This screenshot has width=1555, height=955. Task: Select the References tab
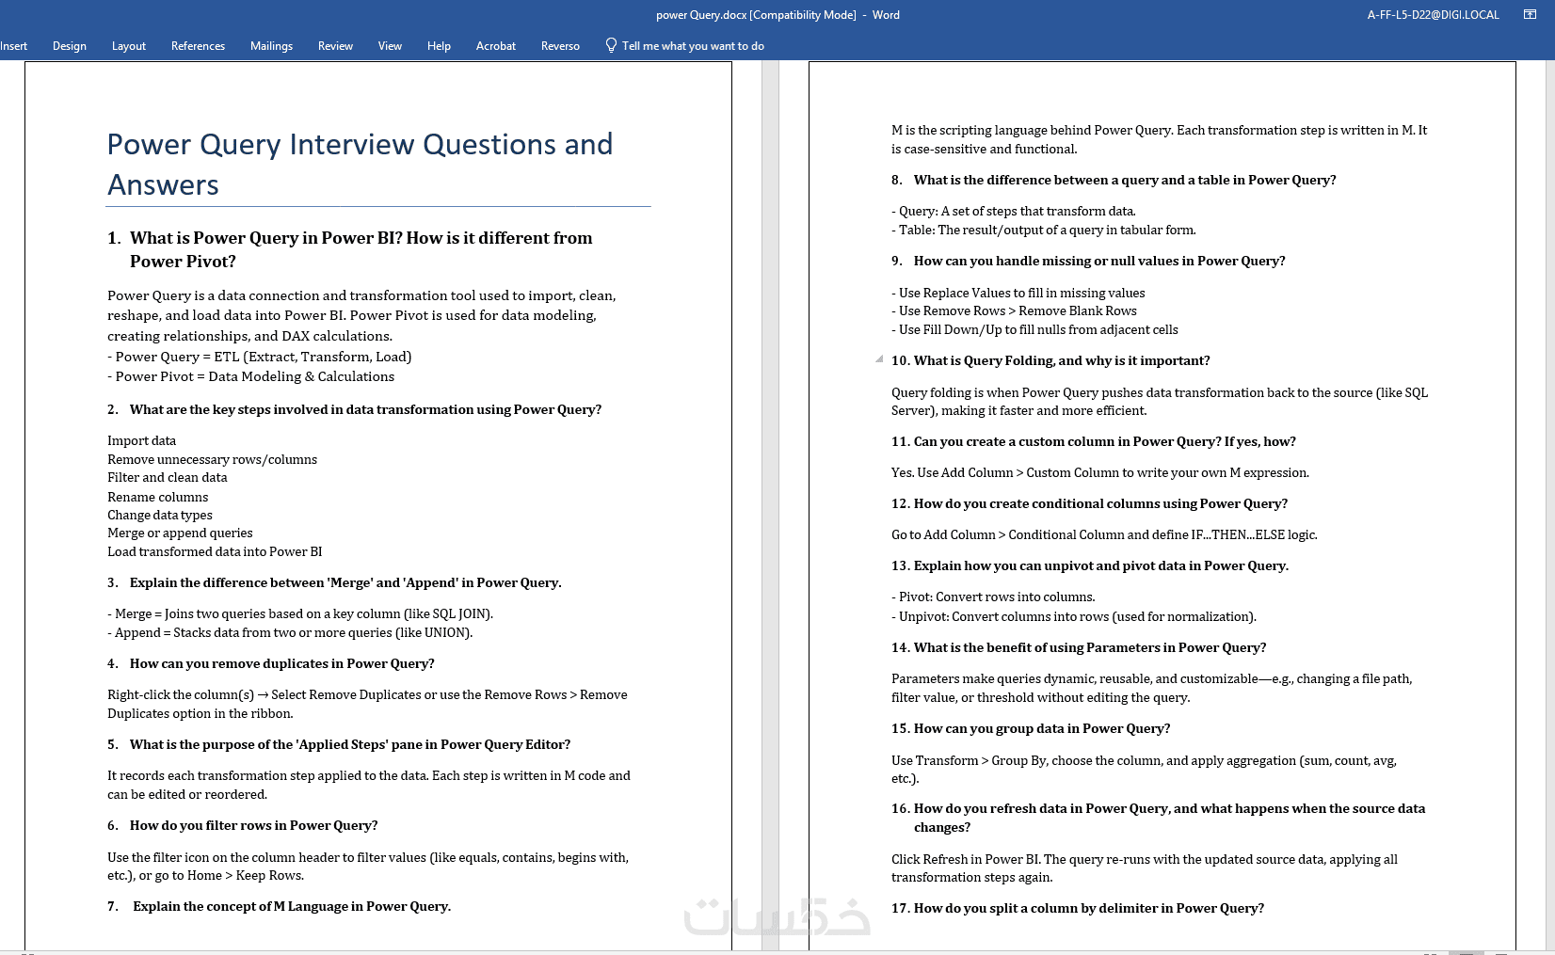pos(198,45)
